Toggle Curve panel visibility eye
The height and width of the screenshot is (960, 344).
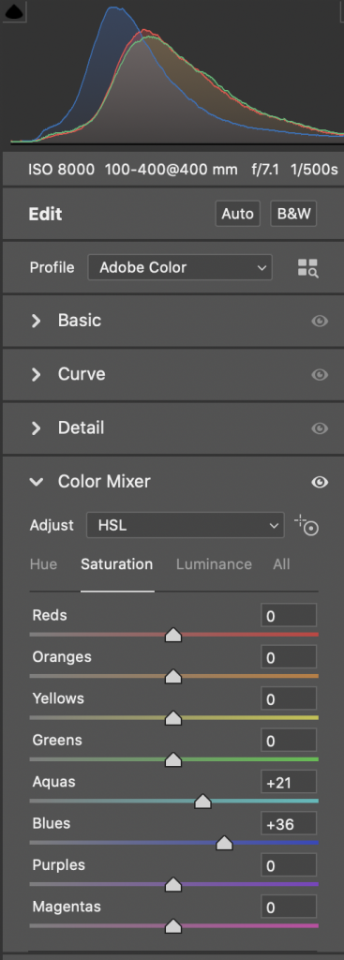tap(320, 375)
